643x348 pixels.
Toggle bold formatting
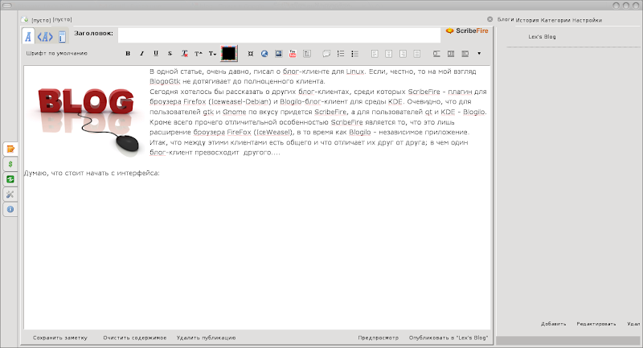tap(128, 53)
